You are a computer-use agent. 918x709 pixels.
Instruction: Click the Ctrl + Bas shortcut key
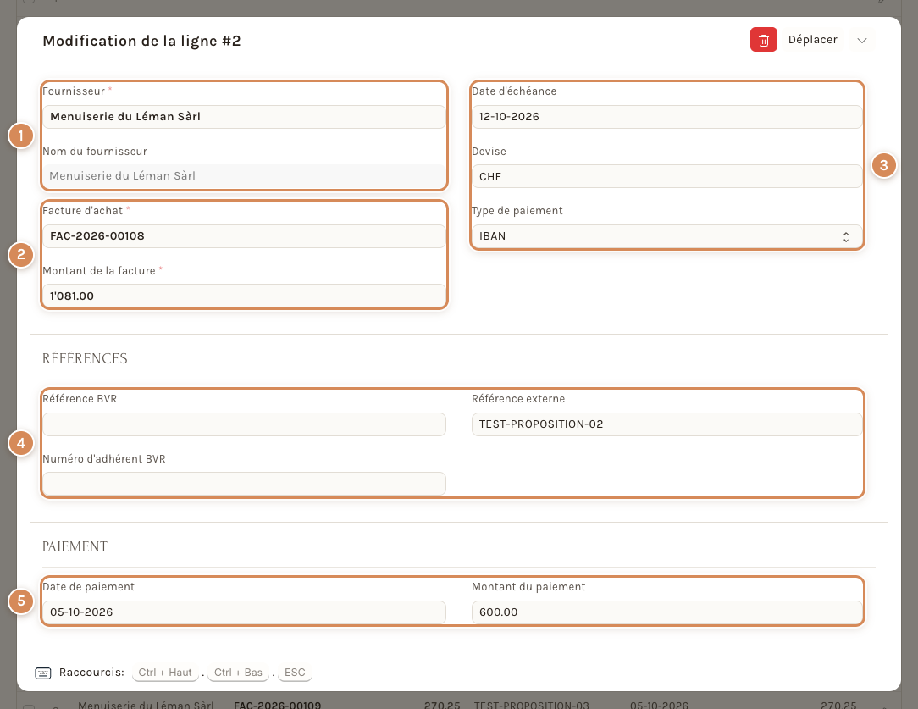pos(238,673)
